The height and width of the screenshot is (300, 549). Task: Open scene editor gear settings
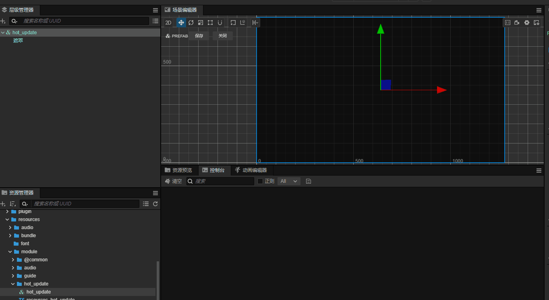(x=527, y=23)
